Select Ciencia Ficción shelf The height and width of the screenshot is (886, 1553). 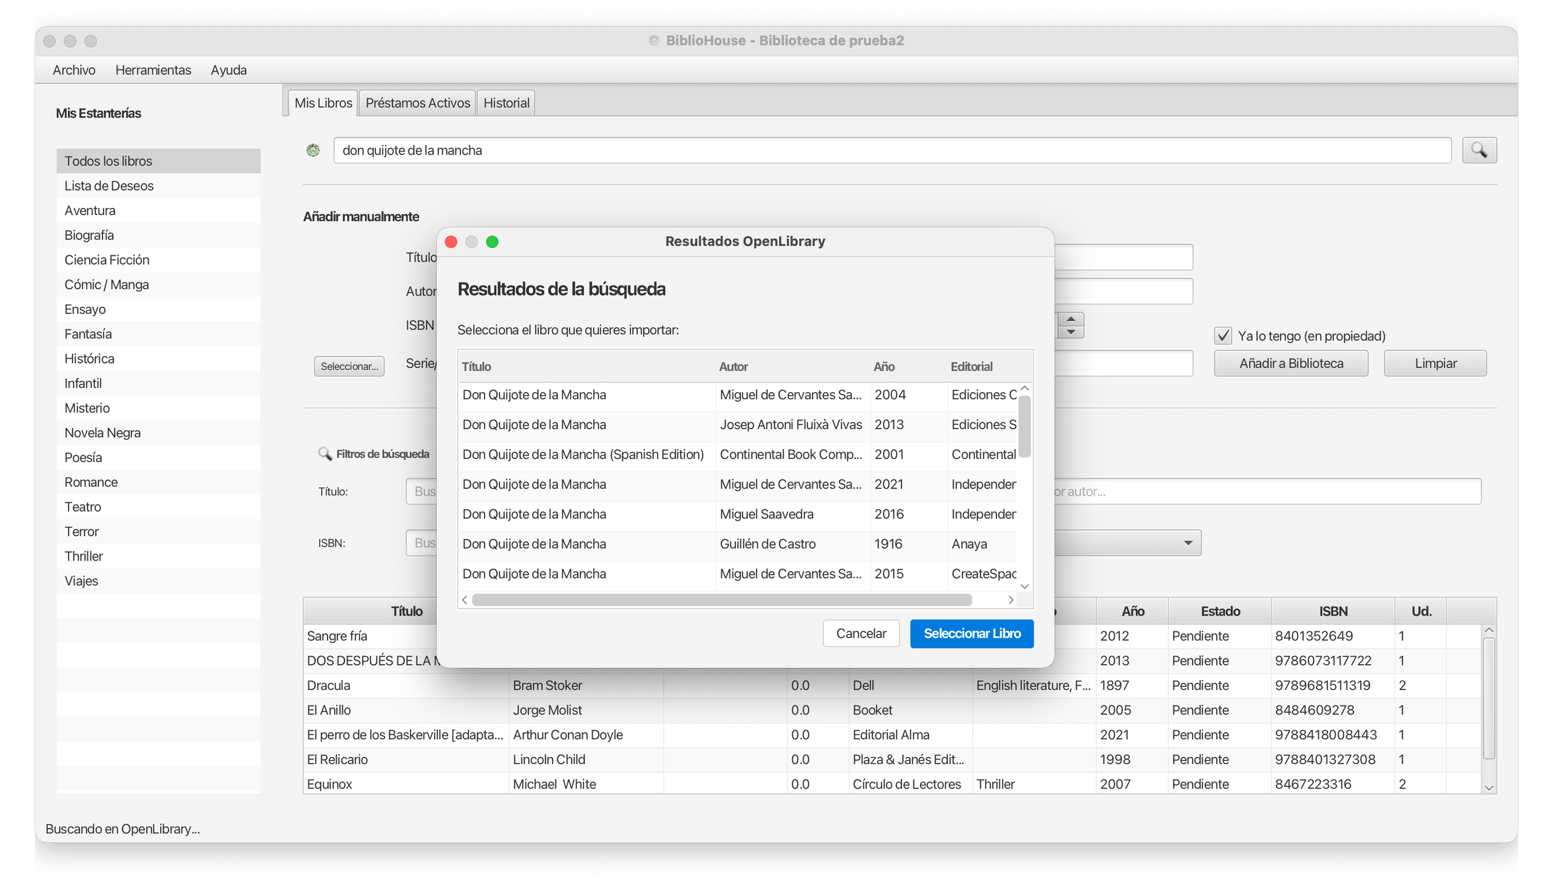click(107, 260)
